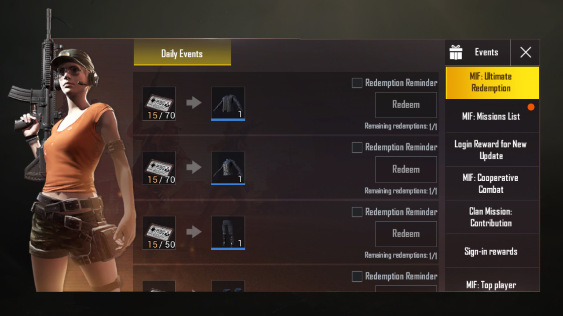Tick the fourth row's Redemption Reminder checkbox

coord(357,276)
